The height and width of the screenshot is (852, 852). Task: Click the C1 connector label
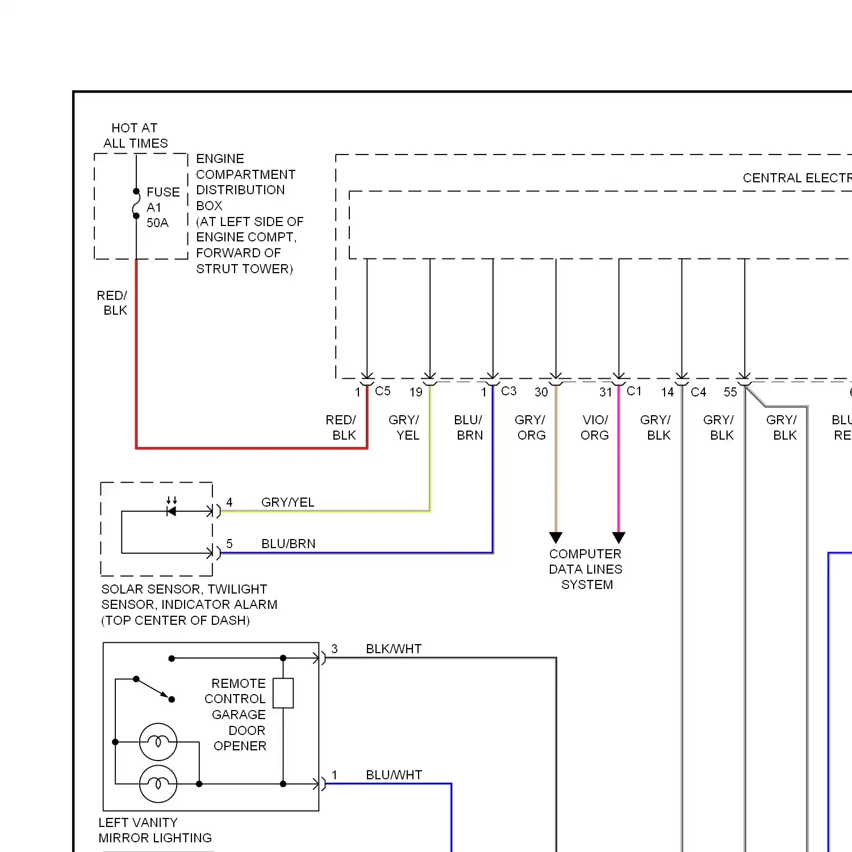pos(634,391)
